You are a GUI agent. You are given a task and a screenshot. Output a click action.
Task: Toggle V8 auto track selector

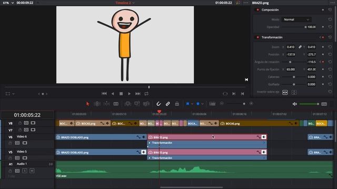point(26,123)
